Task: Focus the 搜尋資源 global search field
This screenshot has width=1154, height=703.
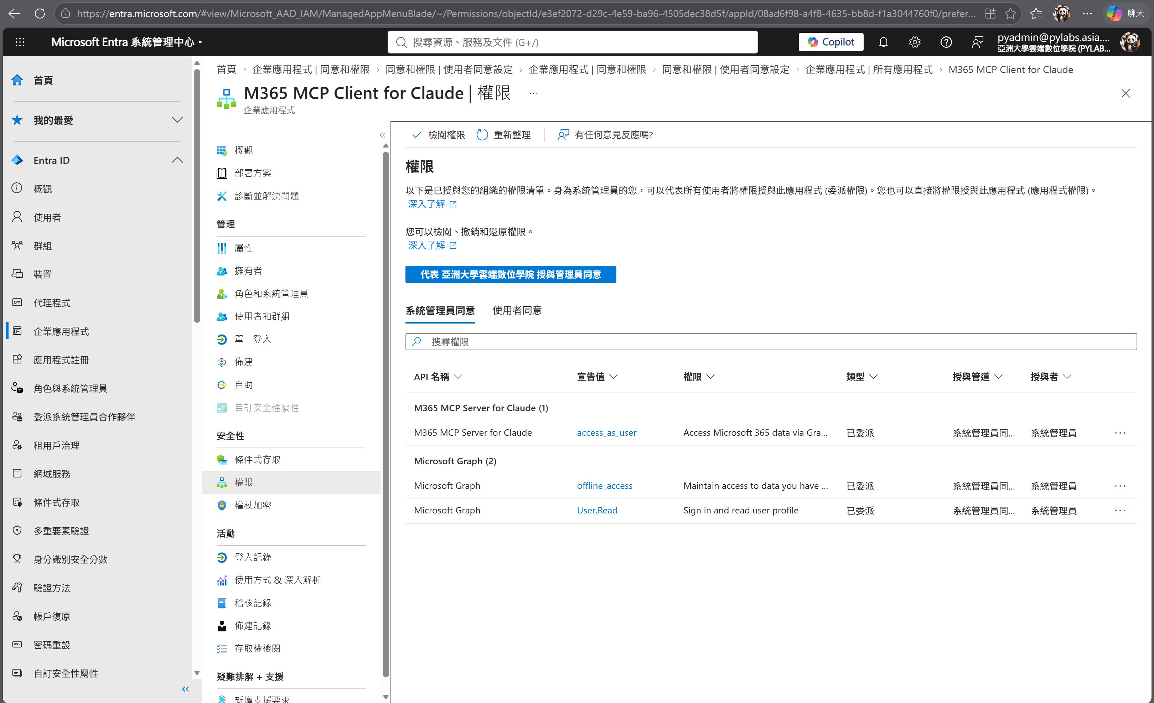Action: point(572,42)
